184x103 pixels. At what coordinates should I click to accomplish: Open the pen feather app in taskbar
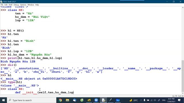110,100
